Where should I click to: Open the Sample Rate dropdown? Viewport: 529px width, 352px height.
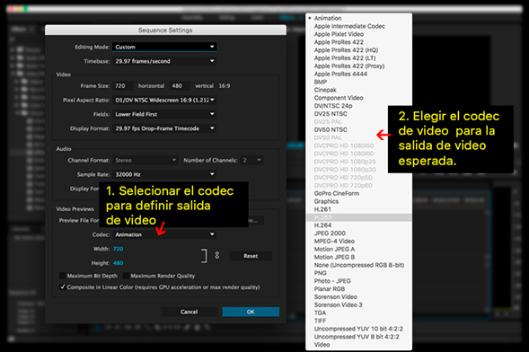(x=164, y=174)
